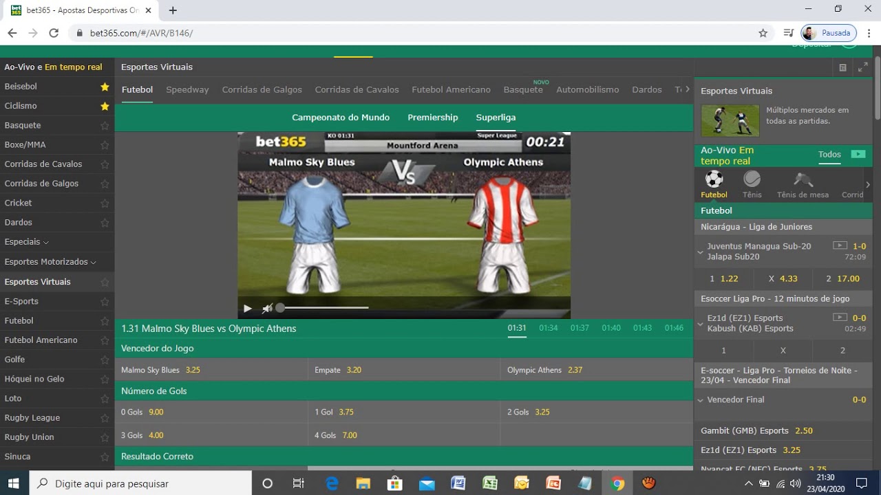This screenshot has height=495, width=881.
Task: Toggle star next to Cricket
Action: [x=105, y=203]
